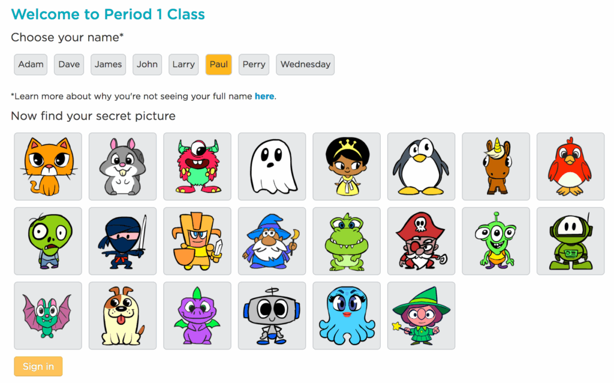Viewport: 614px width, 383px height.
Task: Choose the green zombie picture
Action: pos(48,241)
